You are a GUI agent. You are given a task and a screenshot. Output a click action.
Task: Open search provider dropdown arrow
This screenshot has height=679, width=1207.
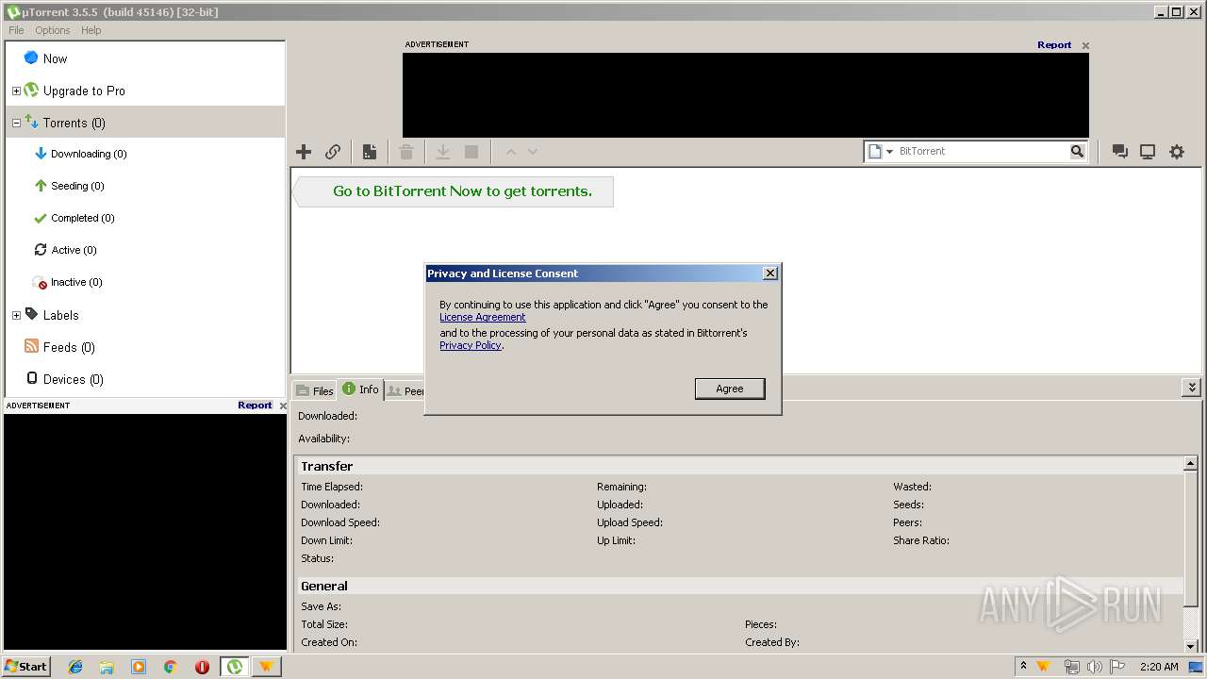(889, 152)
